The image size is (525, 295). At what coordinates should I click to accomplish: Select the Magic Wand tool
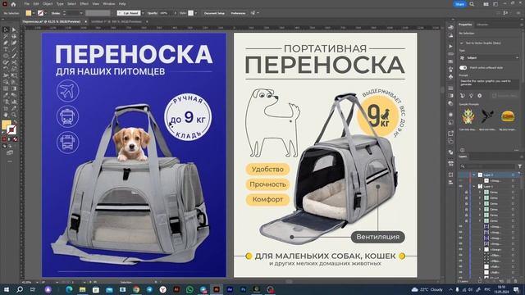coord(6,36)
